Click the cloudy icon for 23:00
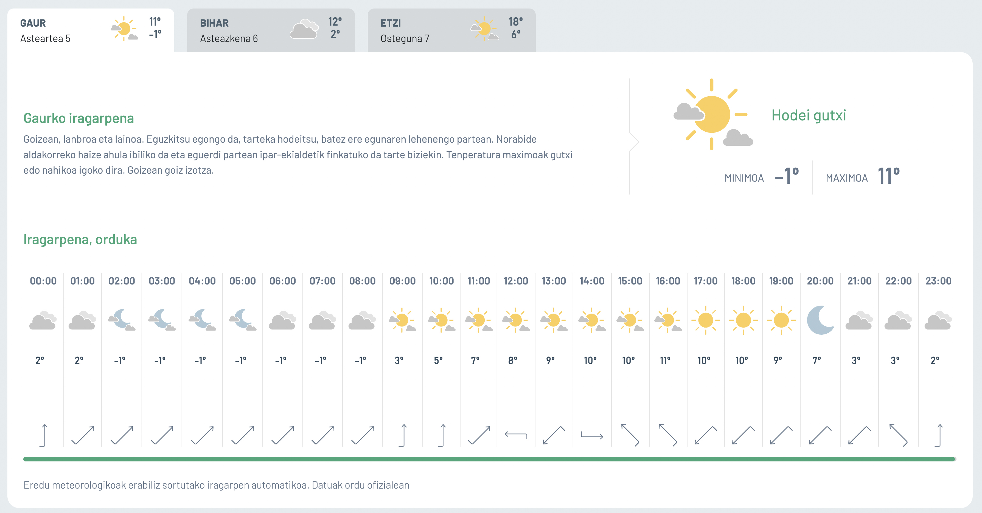The width and height of the screenshot is (982, 513). pyautogui.click(x=938, y=320)
